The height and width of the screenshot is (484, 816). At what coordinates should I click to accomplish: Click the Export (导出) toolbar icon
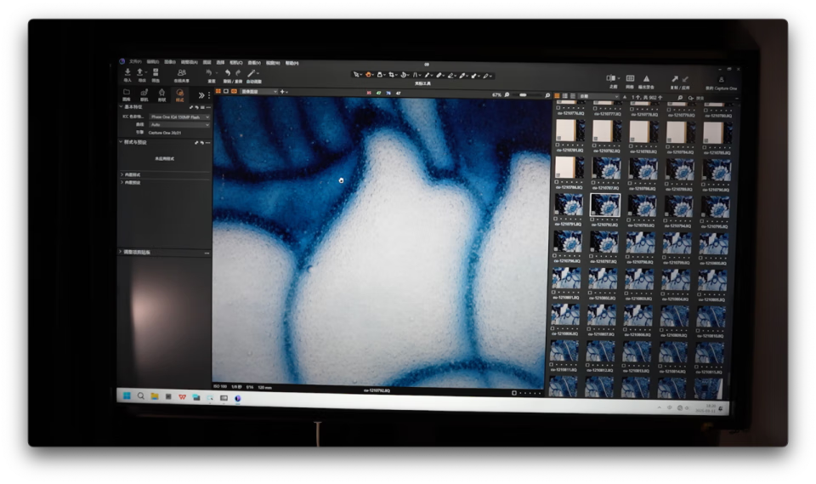141,74
